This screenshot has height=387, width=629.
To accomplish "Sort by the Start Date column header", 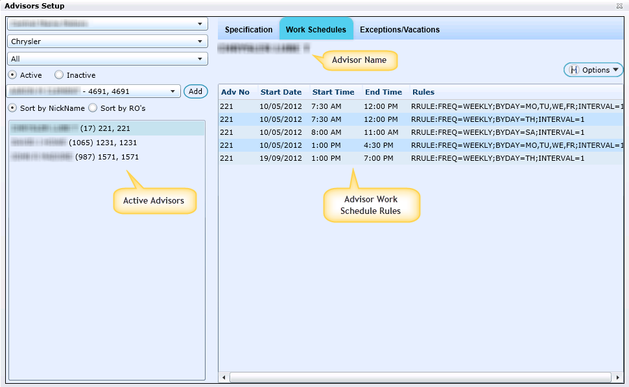I will coord(281,92).
